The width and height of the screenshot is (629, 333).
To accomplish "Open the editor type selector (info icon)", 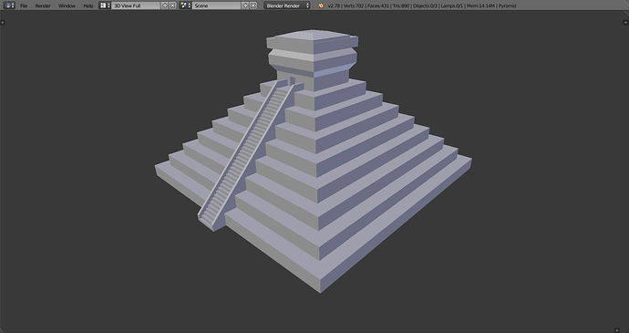I will coord(9,5).
